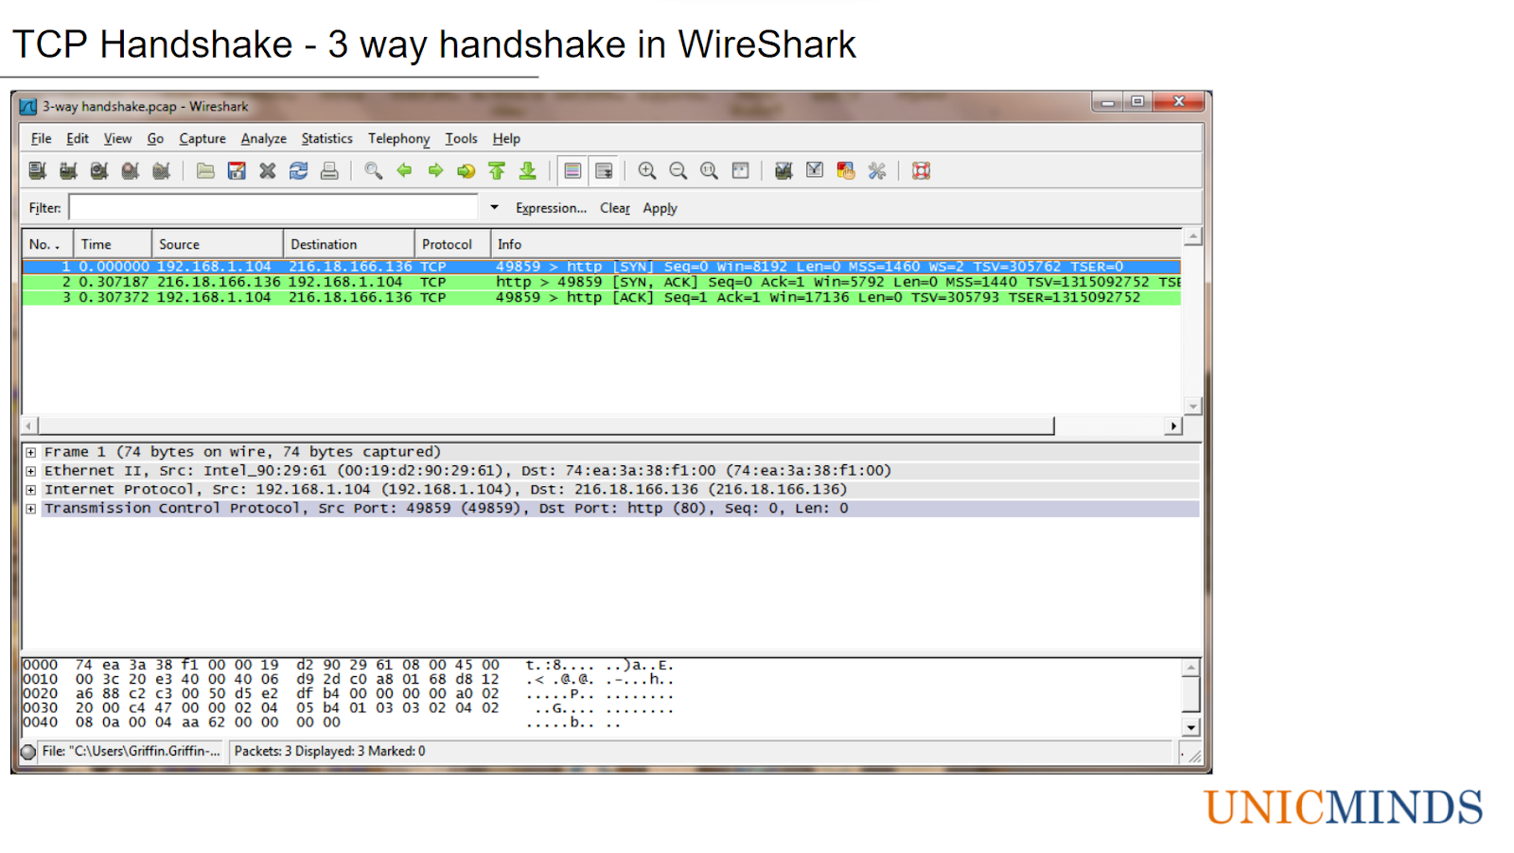Viewport: 1514px width, 853px height.
Task: Open the Capture menu
Action: coord(202,139)
